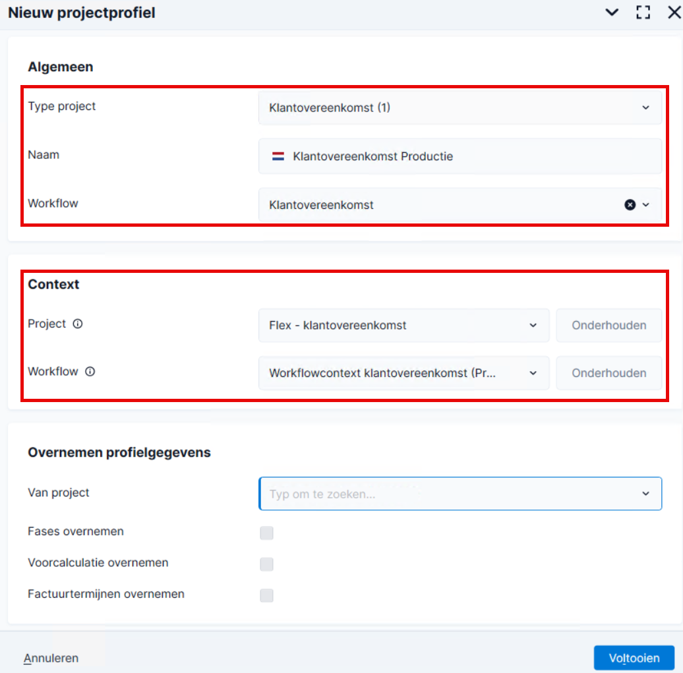The width and height of the screenshot is (683, 673).
Task: Click the Voltooien button
Action: [634, 658]
